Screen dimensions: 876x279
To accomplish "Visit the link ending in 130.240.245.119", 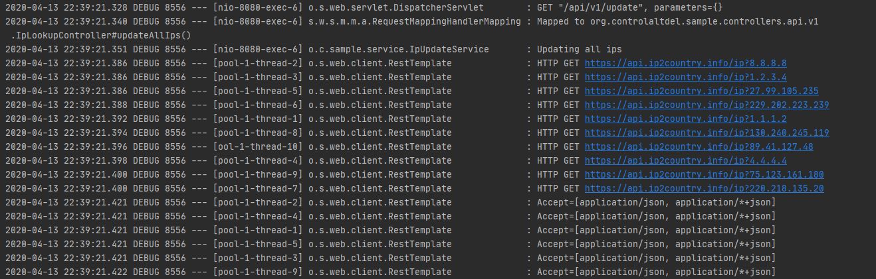I will pyautogui.click(x=707, y=133).
